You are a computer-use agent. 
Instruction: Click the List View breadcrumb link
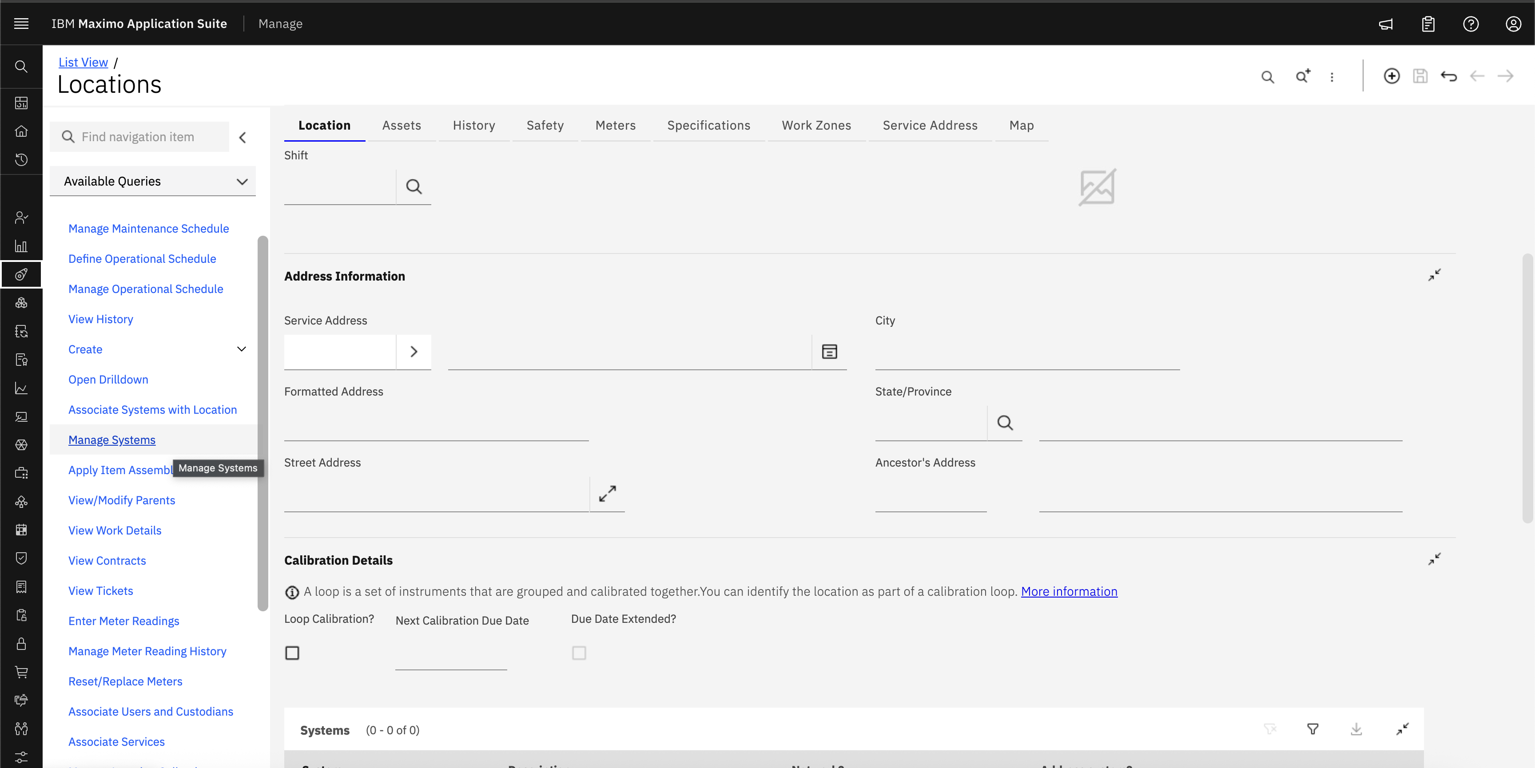[x=83, y=62]
